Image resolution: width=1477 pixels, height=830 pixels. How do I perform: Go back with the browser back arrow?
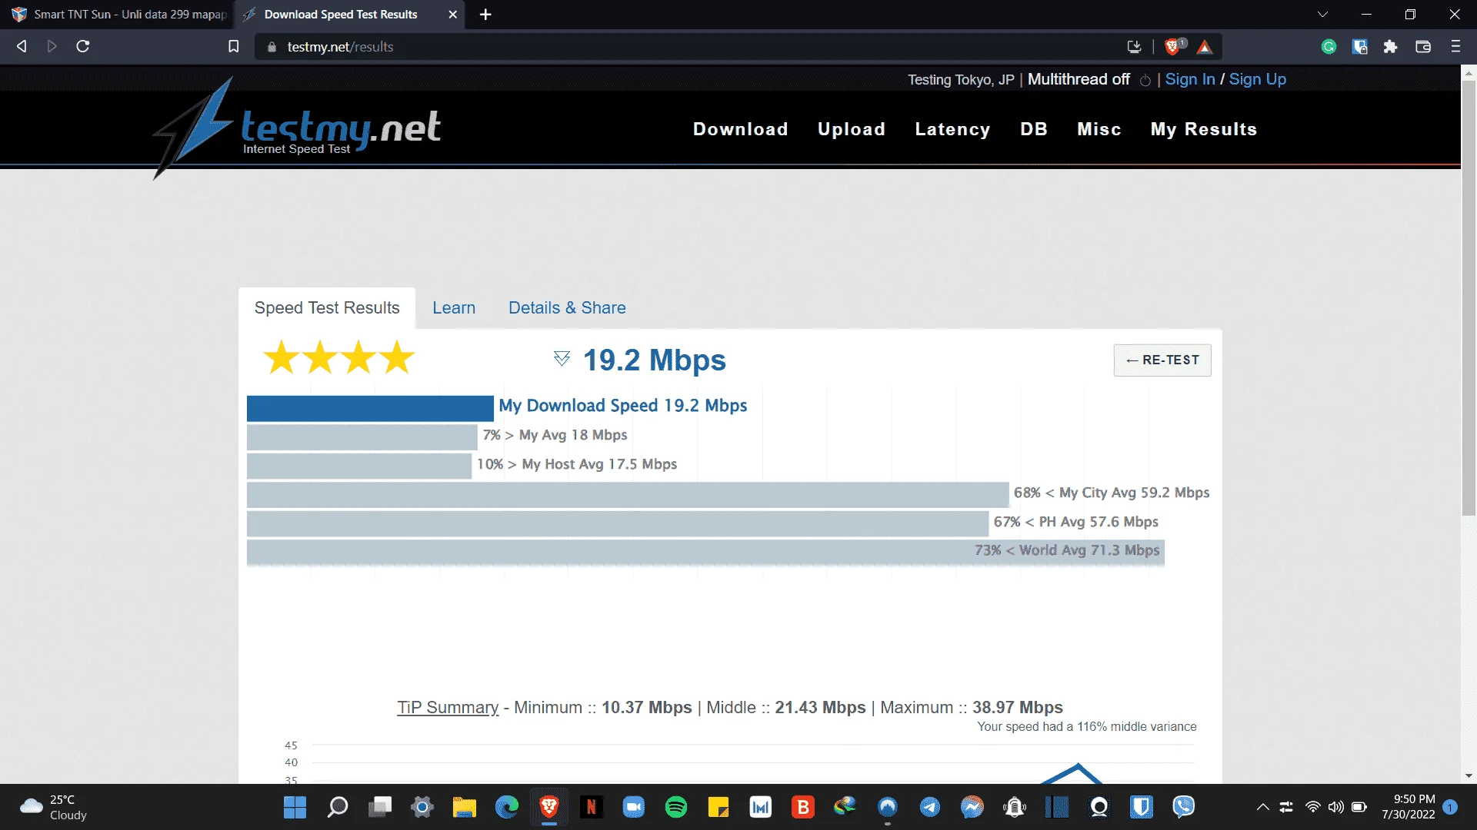point(22,46)
